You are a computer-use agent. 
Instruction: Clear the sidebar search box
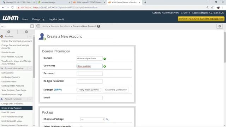click(x=32, y=26)
